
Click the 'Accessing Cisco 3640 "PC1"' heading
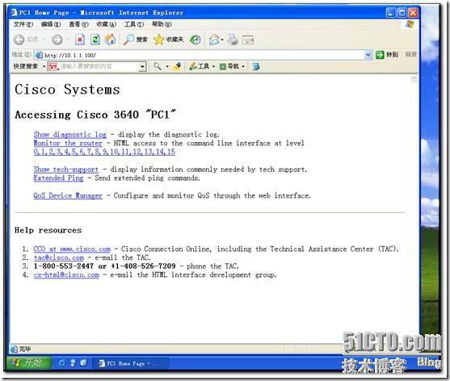95,115
